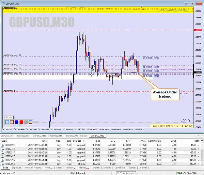Close order 107382736 with its x icon
The height and width of the screenshot is (175, 204).
click(198, 149)
